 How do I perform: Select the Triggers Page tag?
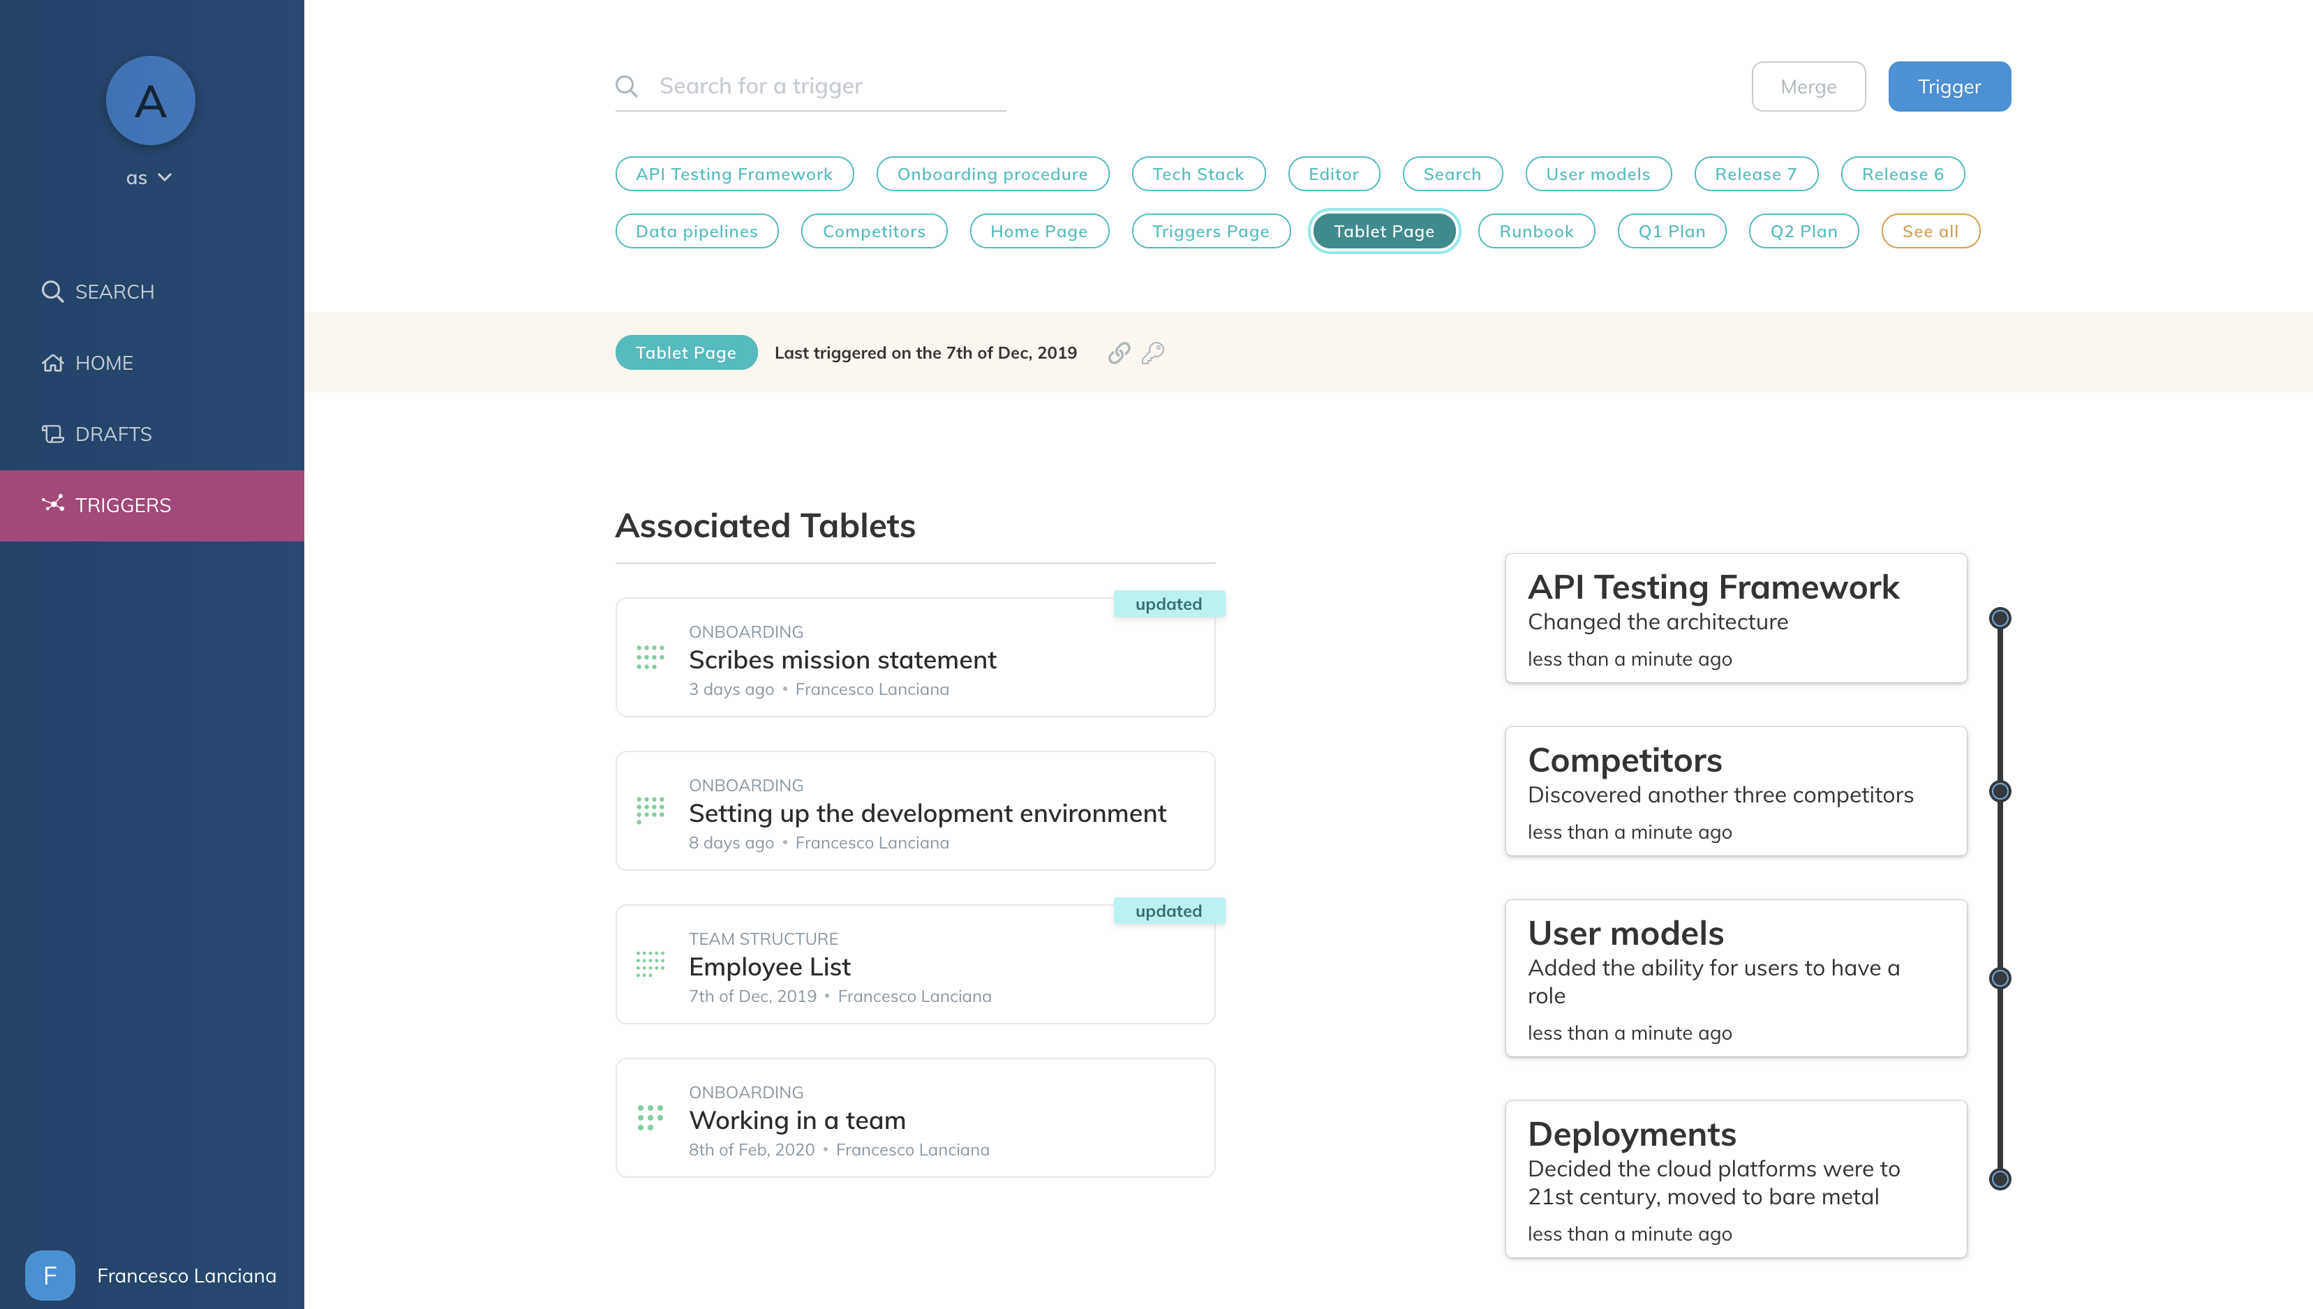click(x=1210, y=231)
